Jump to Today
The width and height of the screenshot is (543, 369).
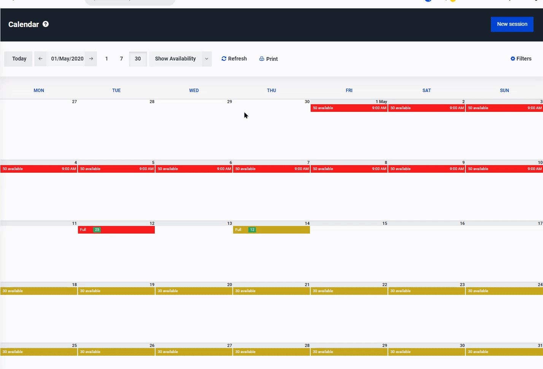click(18, 59)
